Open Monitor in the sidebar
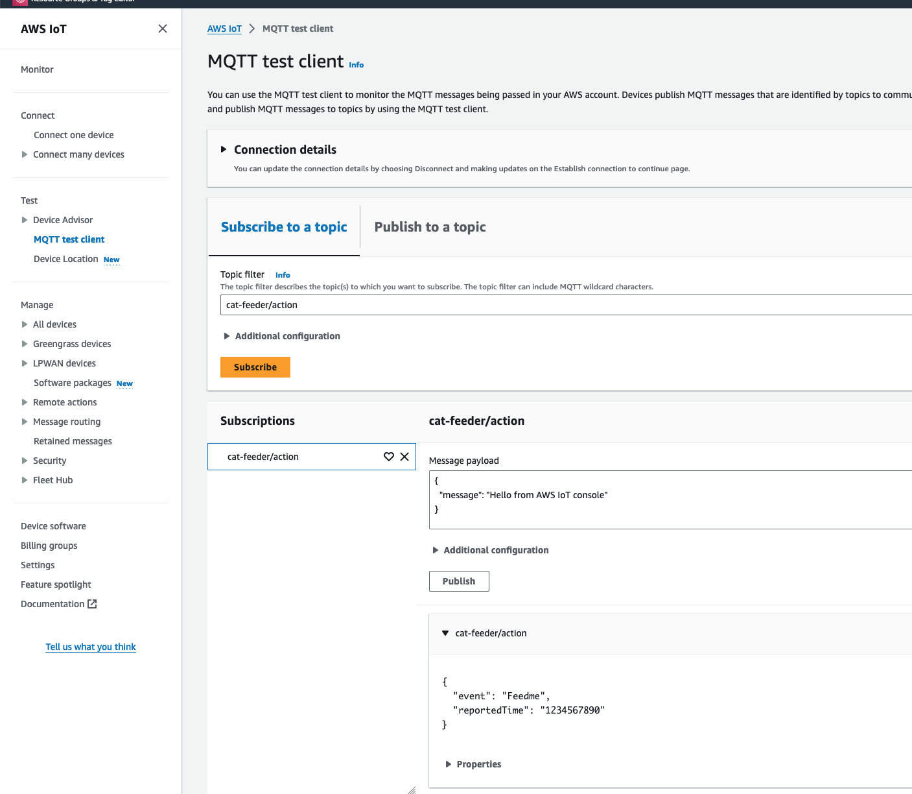 click(37, 69)
